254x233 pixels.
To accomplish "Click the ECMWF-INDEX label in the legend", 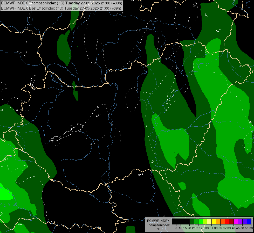I will (x=158, y=221).
